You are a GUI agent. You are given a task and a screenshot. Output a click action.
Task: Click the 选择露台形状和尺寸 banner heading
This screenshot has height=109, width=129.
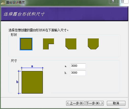tap(24, 14)
